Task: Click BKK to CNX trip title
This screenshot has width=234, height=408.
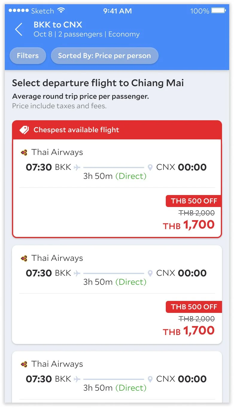Action: [58, 25]
